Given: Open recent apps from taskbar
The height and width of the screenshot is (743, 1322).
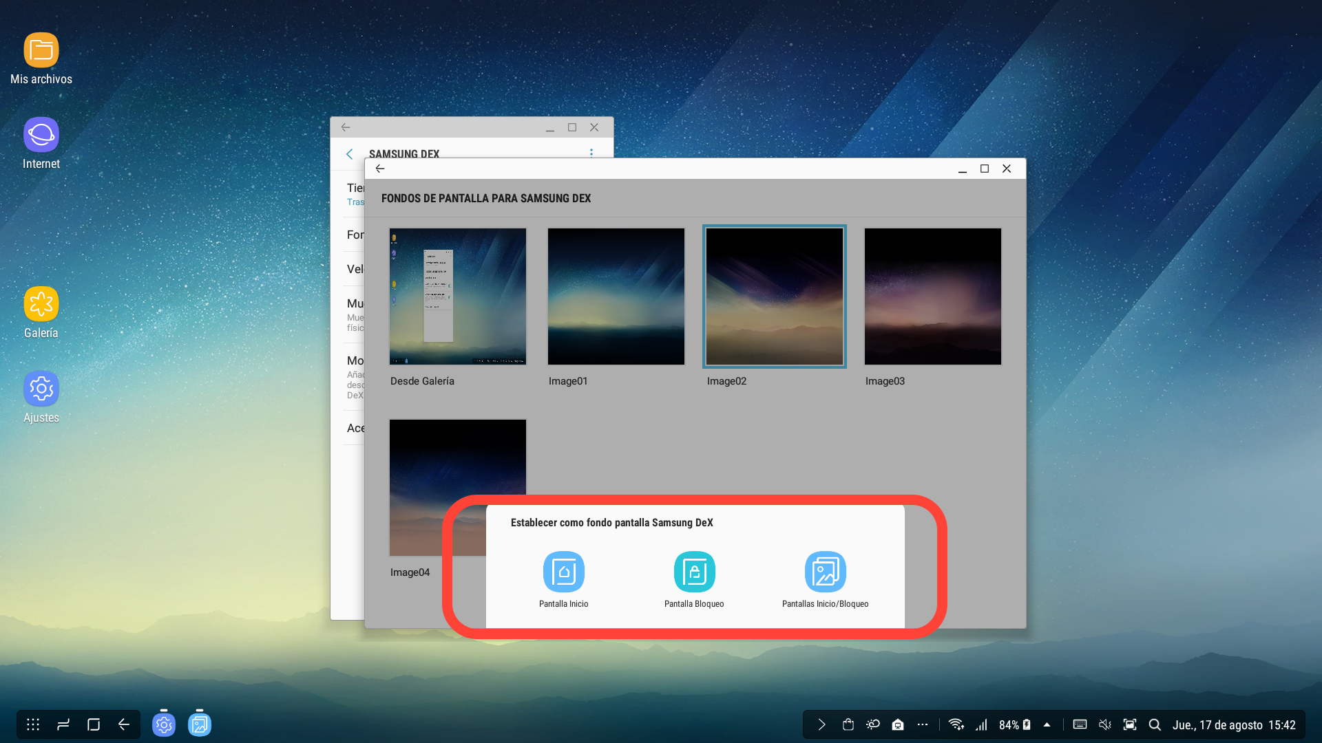Looking at the screenshot, I should (94, 724).
